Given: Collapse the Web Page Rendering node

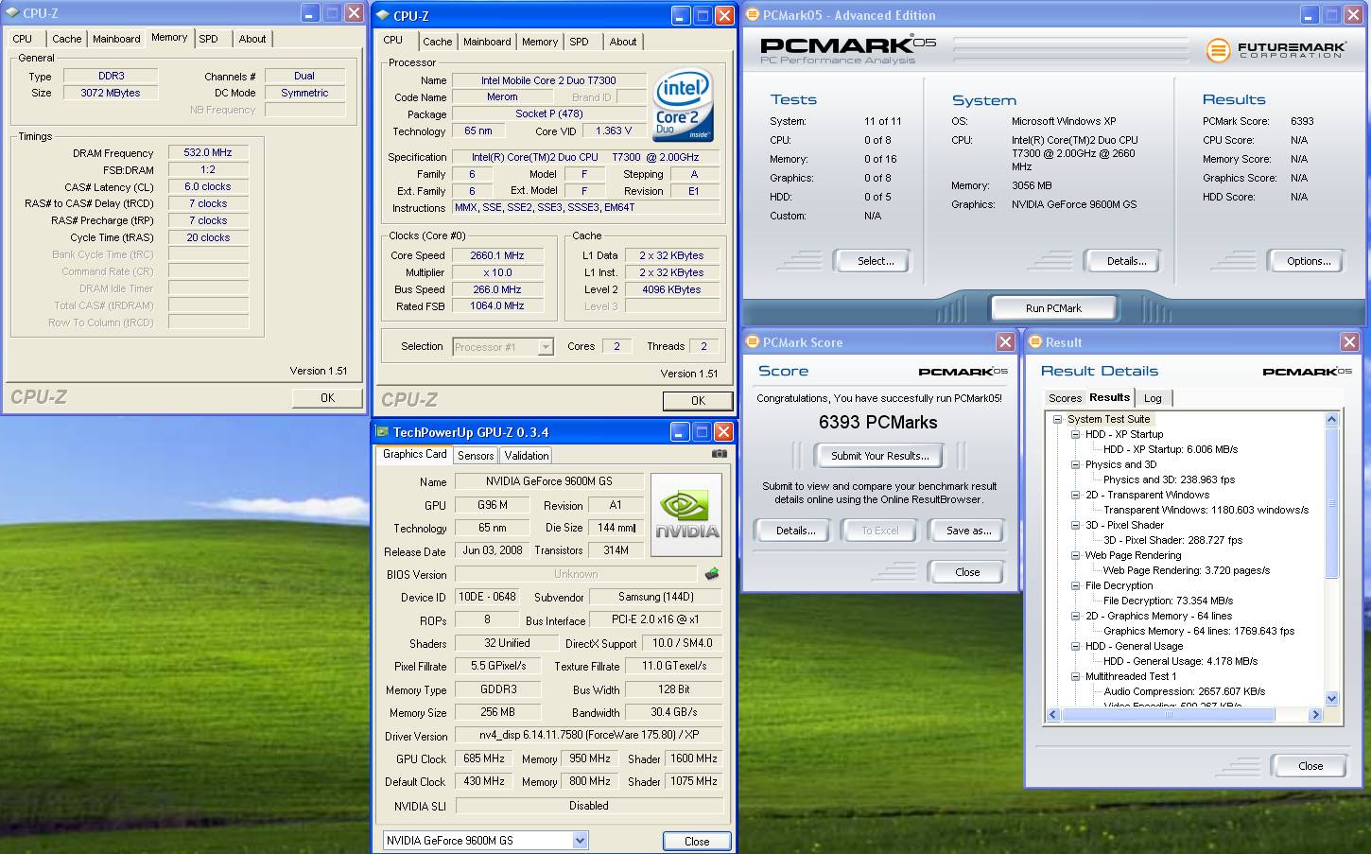Looking at the screenshot, I should tap(1075, 555).
